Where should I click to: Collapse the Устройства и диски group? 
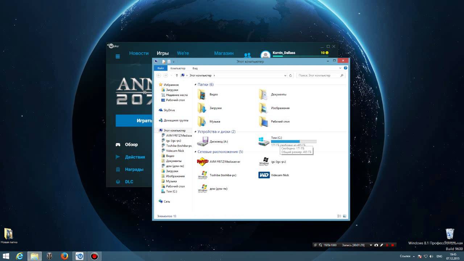coord(196,132)
